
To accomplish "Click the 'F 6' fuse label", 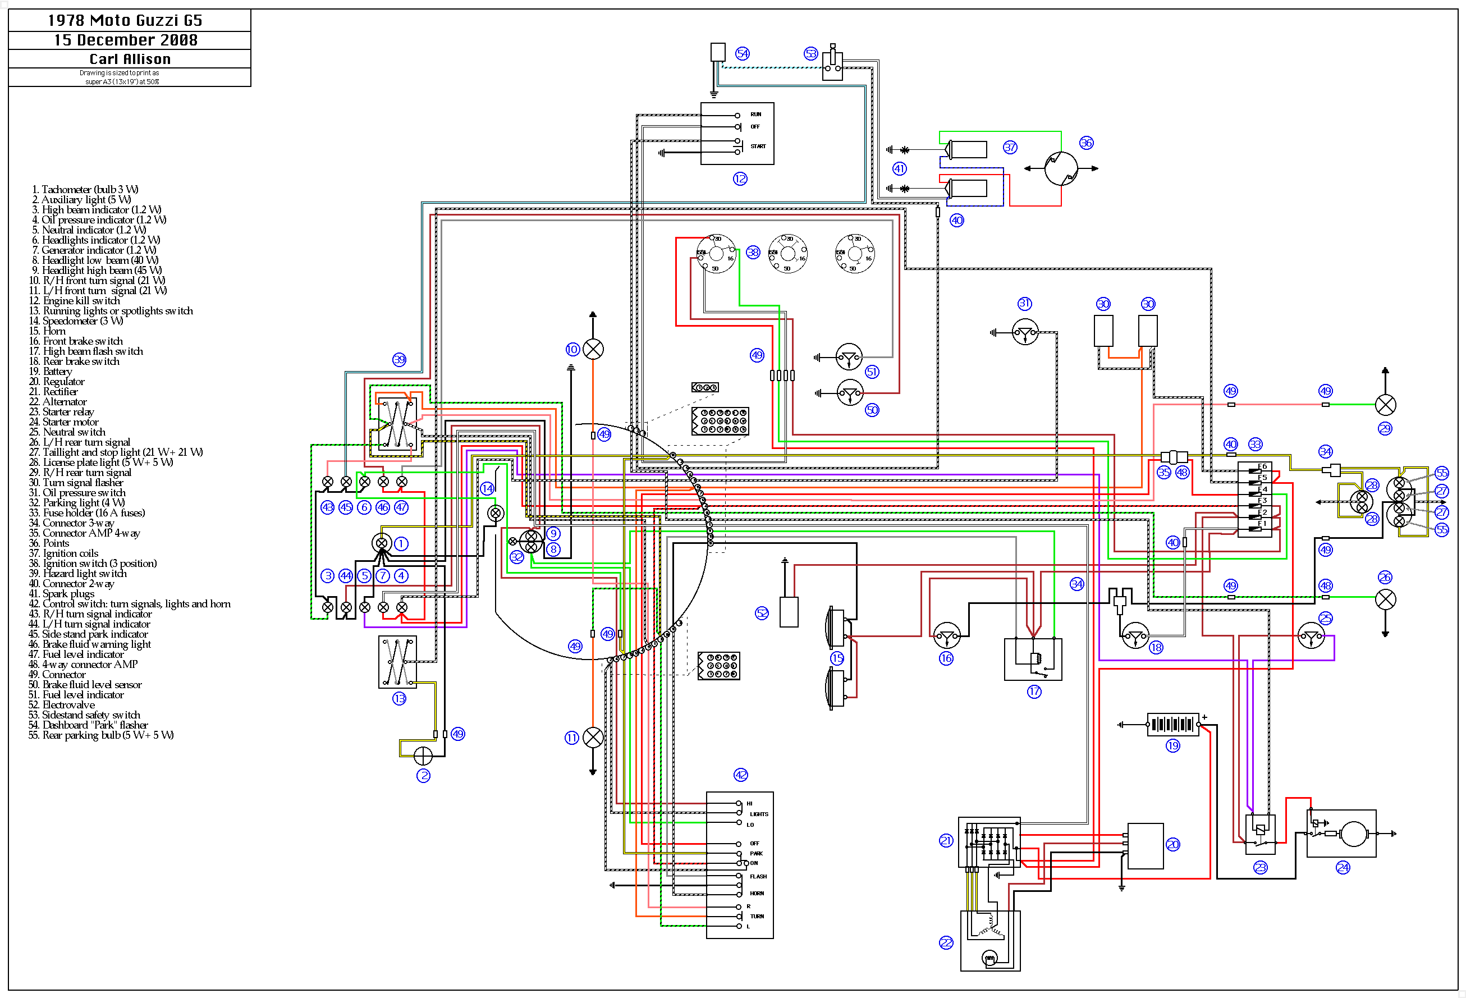I will 1262,466.
